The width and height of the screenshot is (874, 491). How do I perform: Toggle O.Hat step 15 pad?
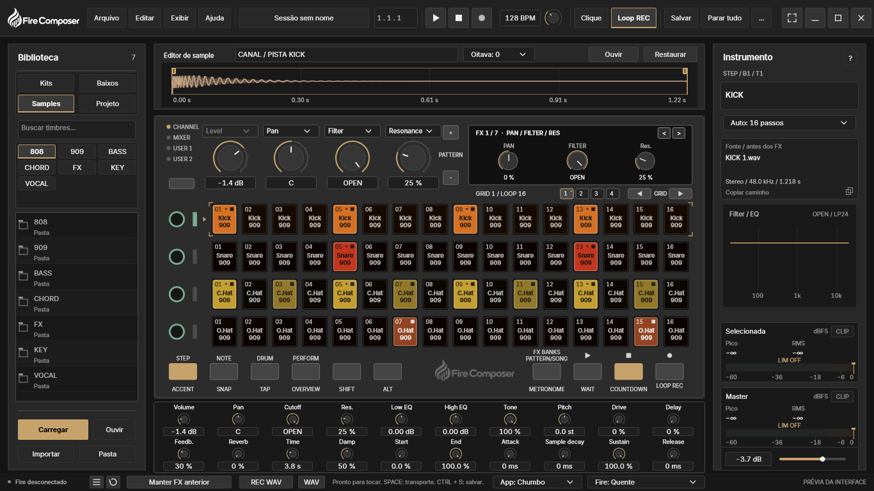(646, 331)
